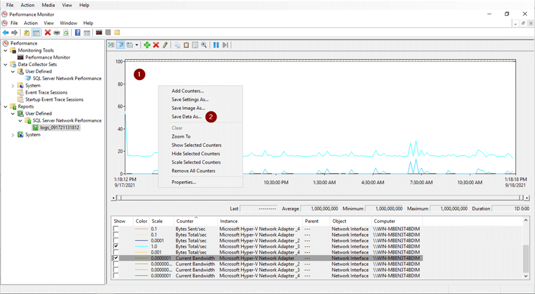Screen dimensions: 535x294
Task: Uncheck Show for Current Bandwidth Hyper-V Network Adapter
Action: click(116, 258)
